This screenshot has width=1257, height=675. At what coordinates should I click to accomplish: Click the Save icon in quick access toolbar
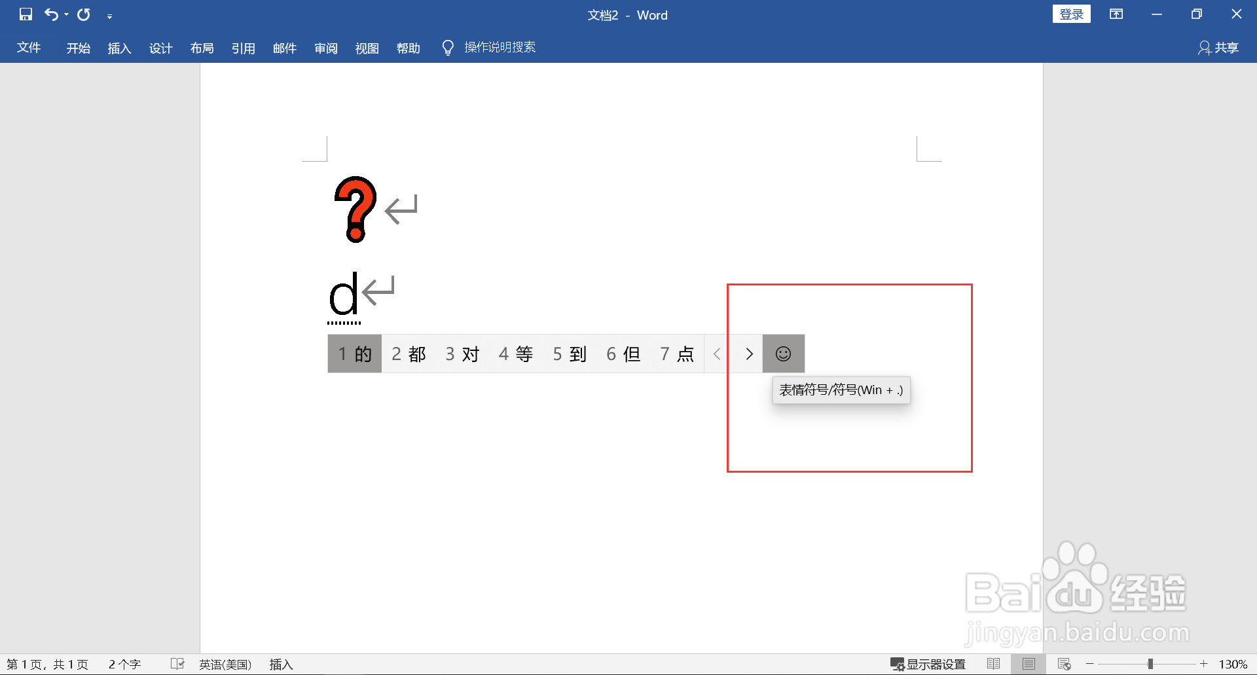tap(26, 14)
